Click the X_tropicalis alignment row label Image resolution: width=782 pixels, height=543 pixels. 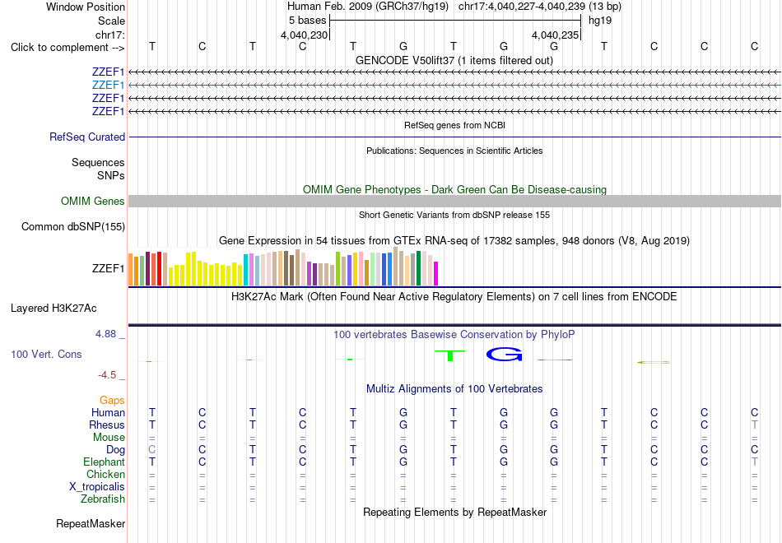(x=97, y=487)
